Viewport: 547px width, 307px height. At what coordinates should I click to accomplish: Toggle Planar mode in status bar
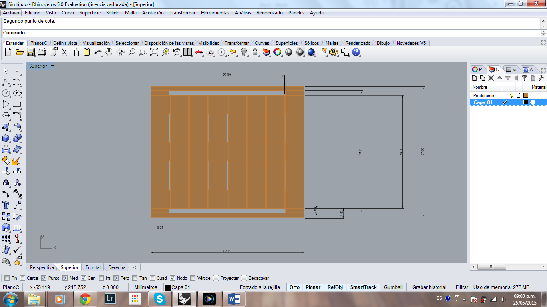313,287
